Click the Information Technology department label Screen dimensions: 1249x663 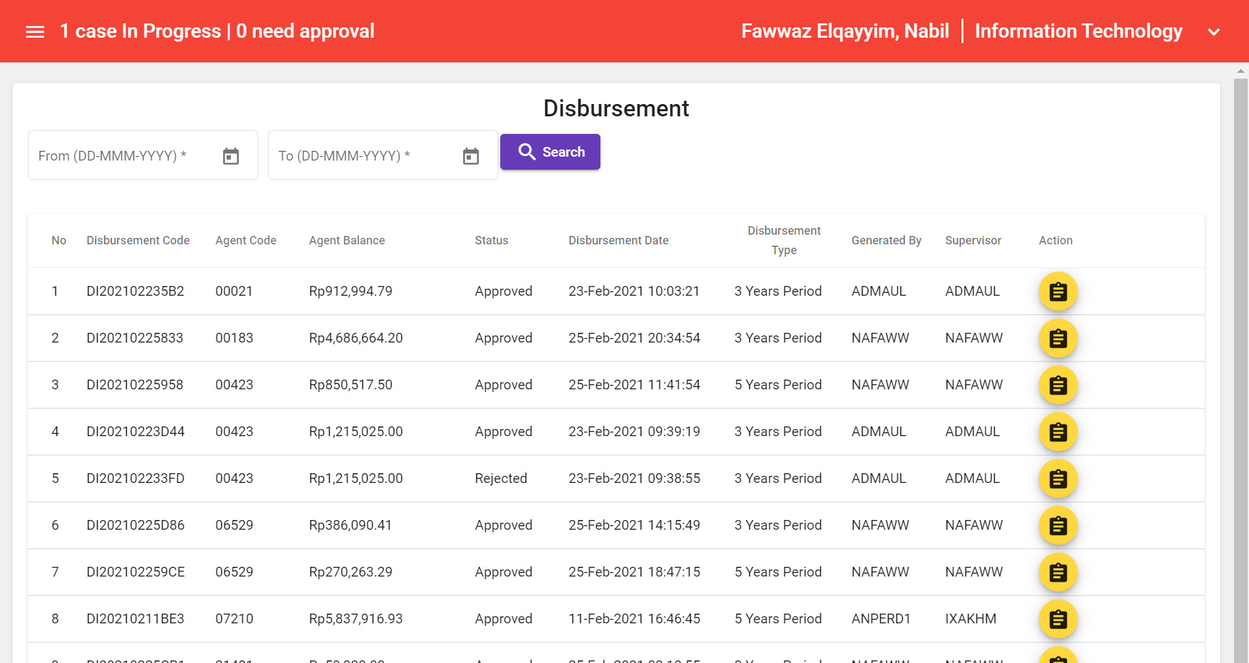coord(1078,31)
